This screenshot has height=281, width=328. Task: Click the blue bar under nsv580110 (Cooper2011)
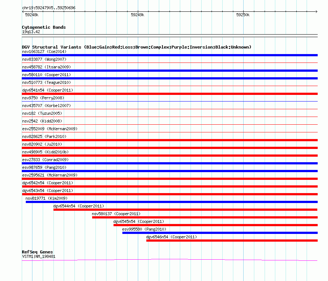click(x=170, y=78)
